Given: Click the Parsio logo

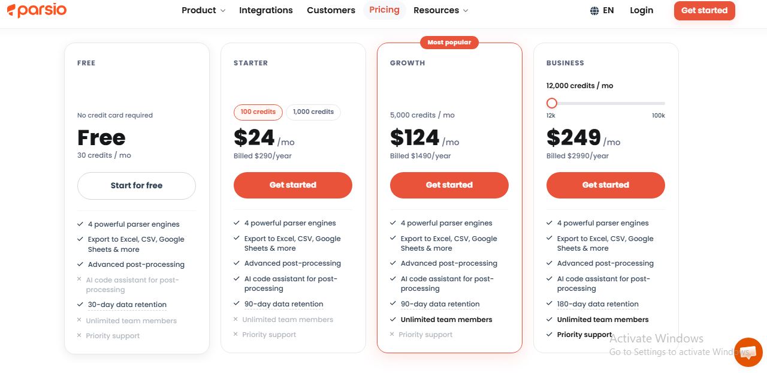Looking at the screenshot, I should (x=37, y=10).
